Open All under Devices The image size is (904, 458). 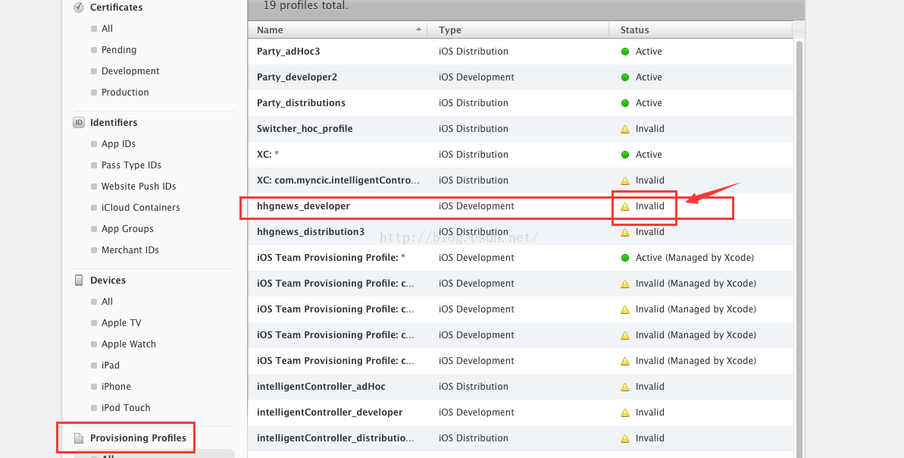tap(108, 302)
